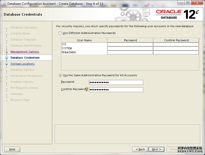
Task: Click the User Name column header
Action: click(x=84, y=40)
